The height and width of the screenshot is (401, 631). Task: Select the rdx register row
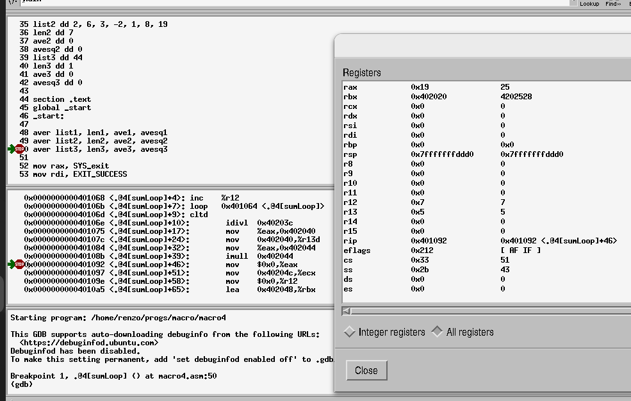click(x=487, y=116)
